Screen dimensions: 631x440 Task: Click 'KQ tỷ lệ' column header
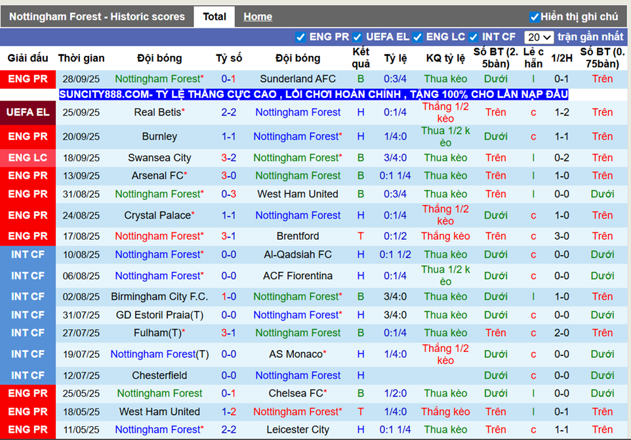point(445,58)
